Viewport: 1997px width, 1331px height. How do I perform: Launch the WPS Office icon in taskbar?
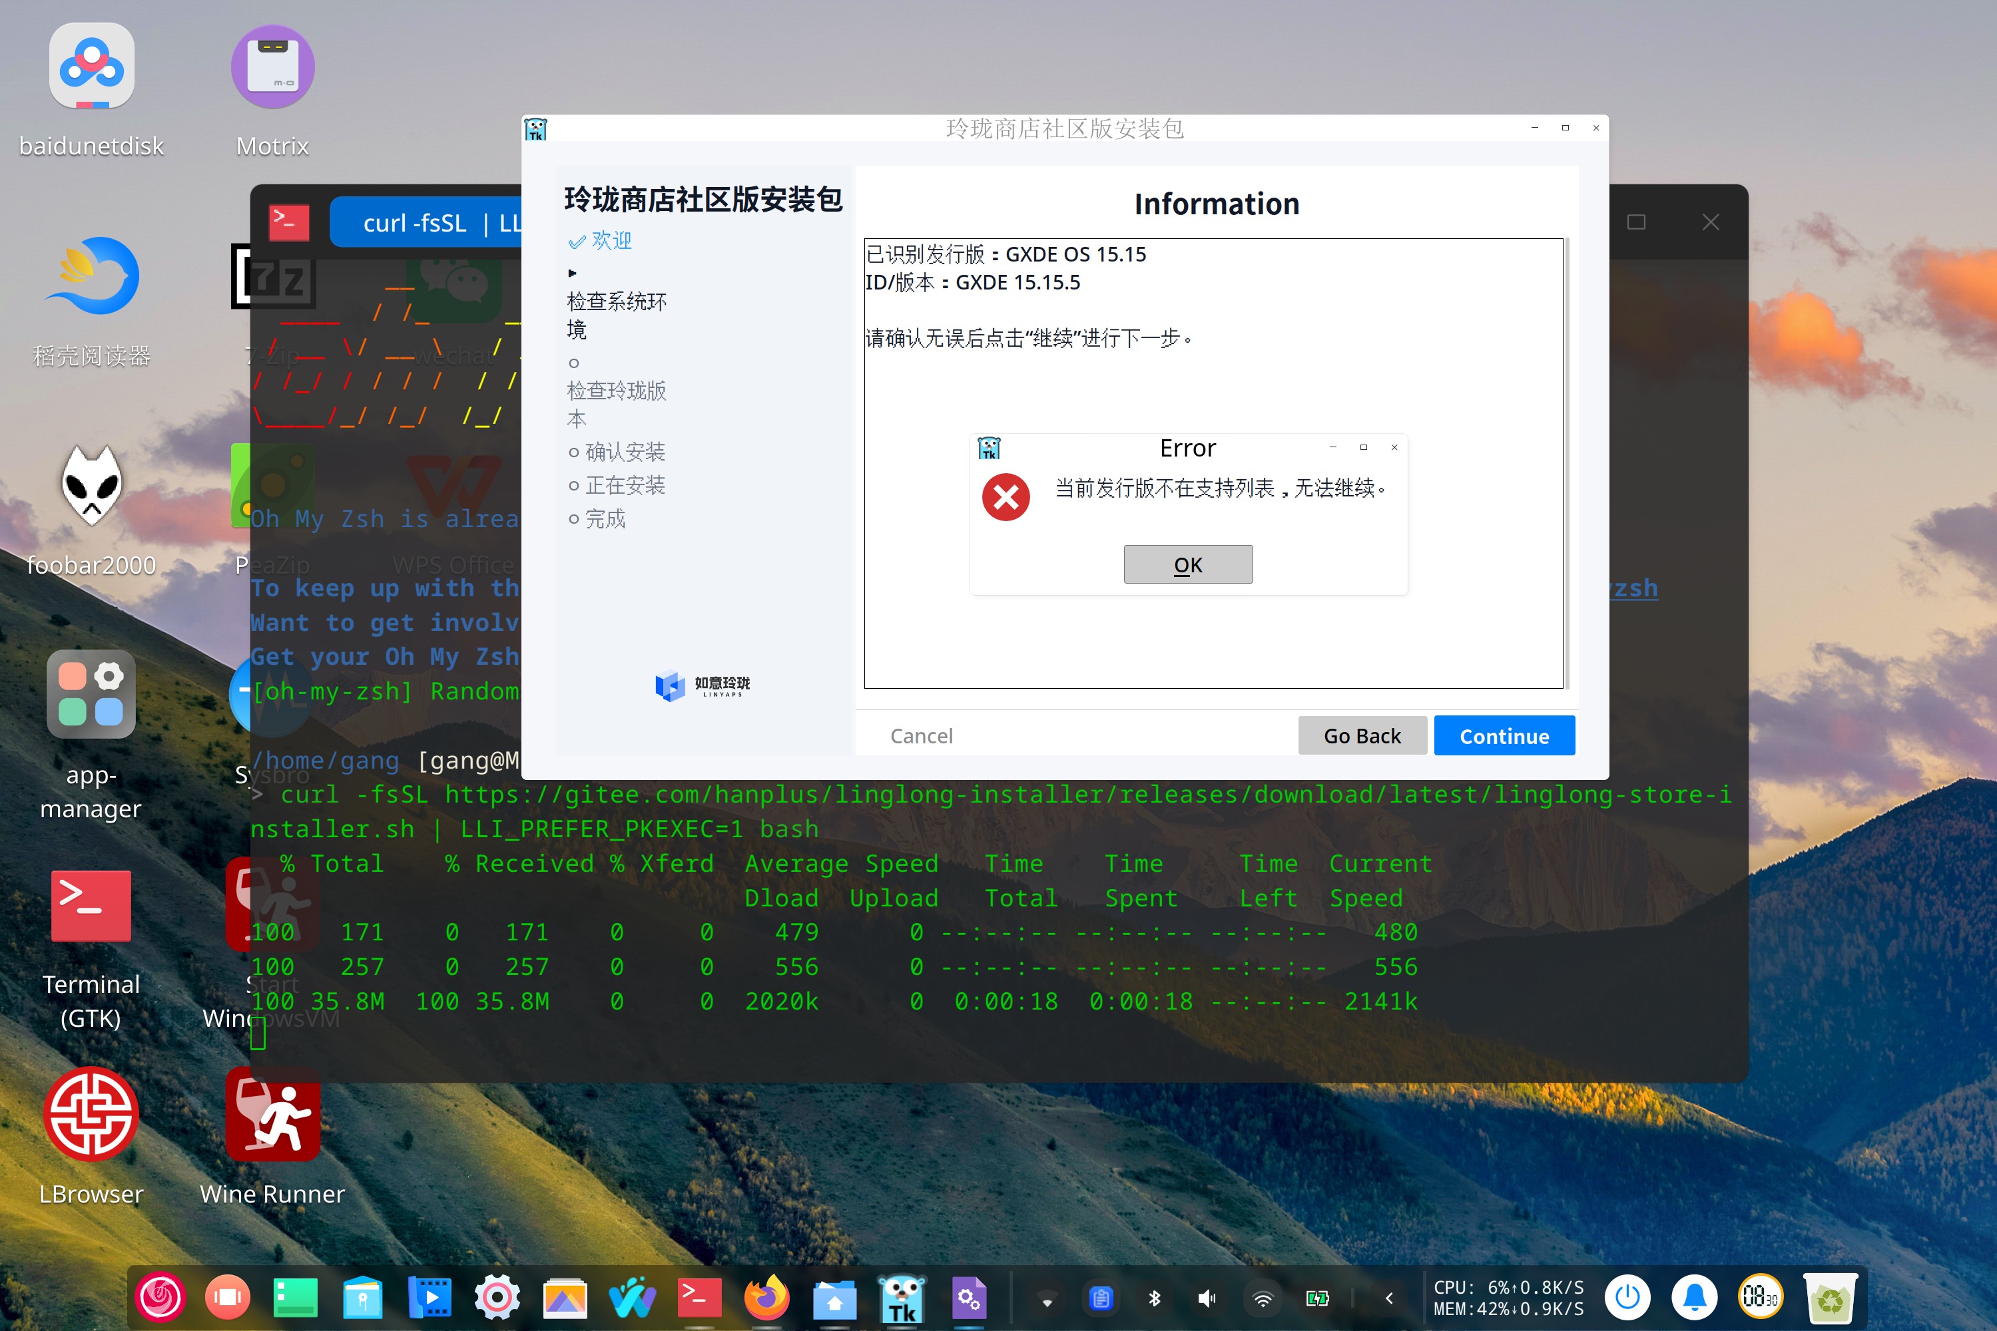(632, 1297)
